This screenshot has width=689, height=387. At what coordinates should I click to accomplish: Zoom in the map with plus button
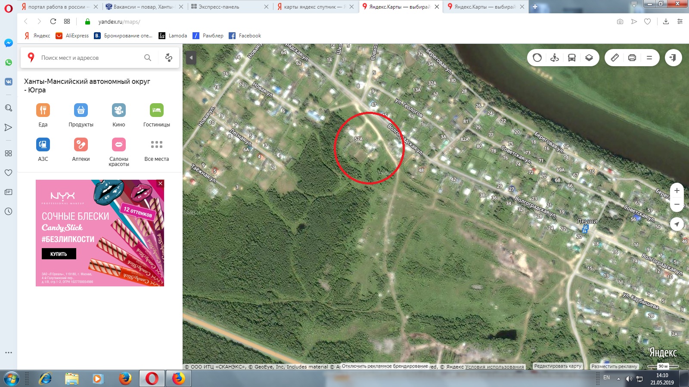[677, 190]
